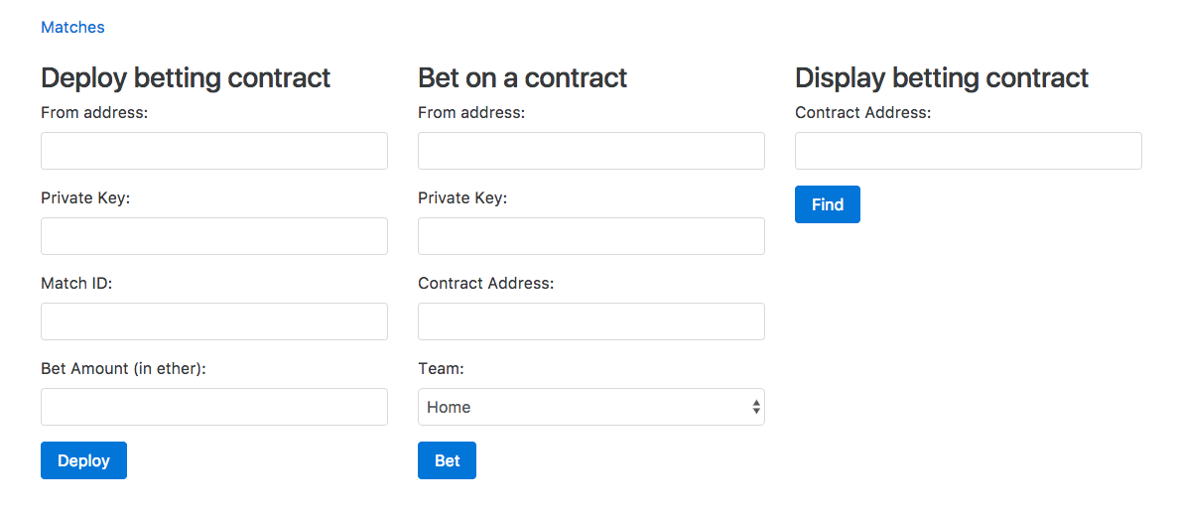
Task: Click Bet section Contract Address field
Action: point(590,321)
